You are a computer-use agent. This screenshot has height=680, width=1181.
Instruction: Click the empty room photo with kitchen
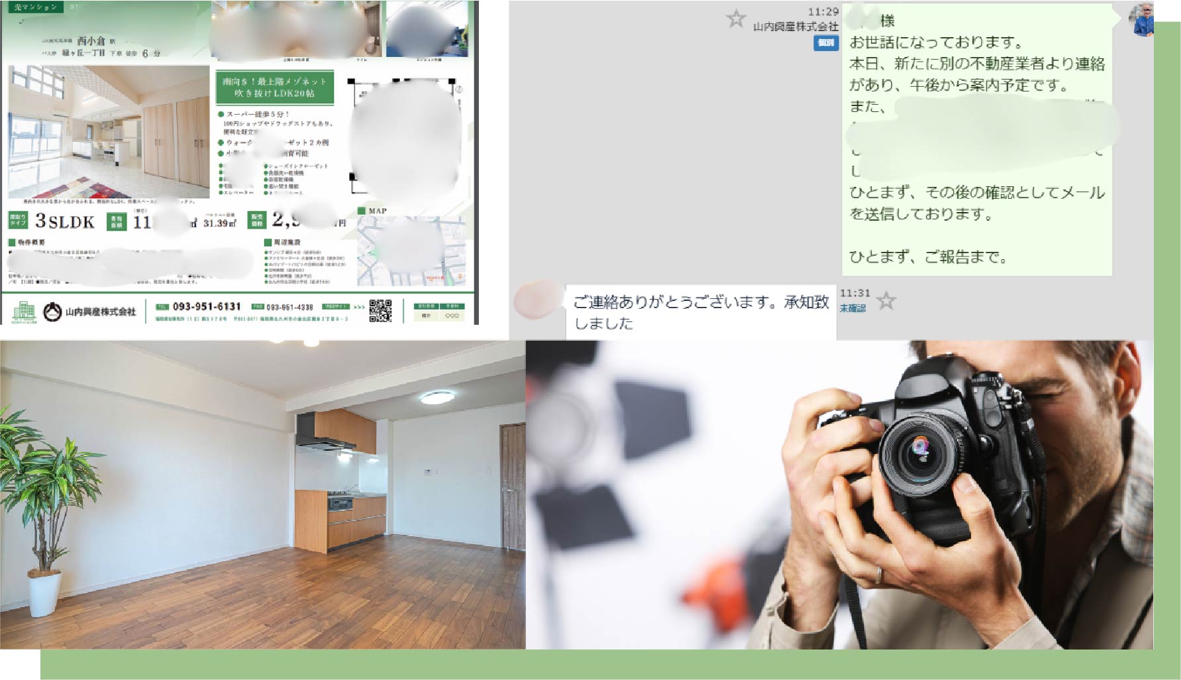tap(262, 494)
